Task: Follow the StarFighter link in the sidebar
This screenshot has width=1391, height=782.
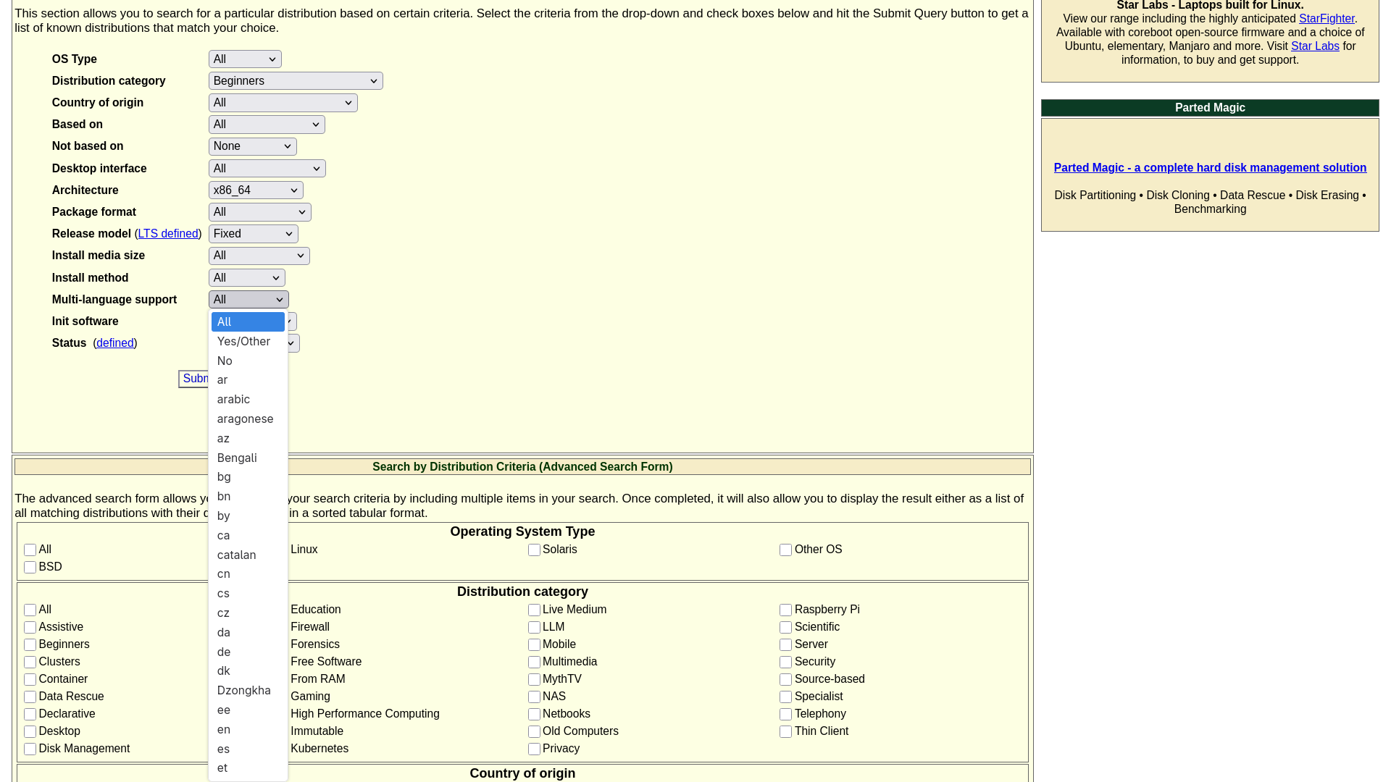Action: pyautogui.click(x=1327, y=18)
